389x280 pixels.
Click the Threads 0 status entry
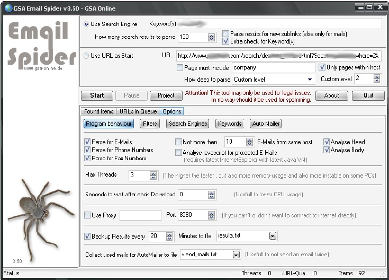tap(257, 273)
